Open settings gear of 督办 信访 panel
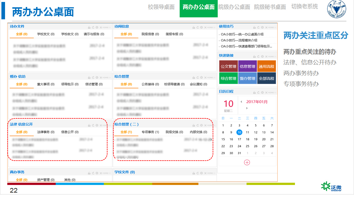This screenshot has width=354, height=197. [97, 78]
